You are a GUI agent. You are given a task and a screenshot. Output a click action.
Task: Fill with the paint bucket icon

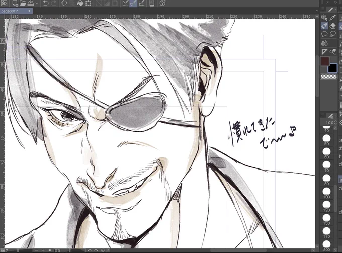coord(80,3)
